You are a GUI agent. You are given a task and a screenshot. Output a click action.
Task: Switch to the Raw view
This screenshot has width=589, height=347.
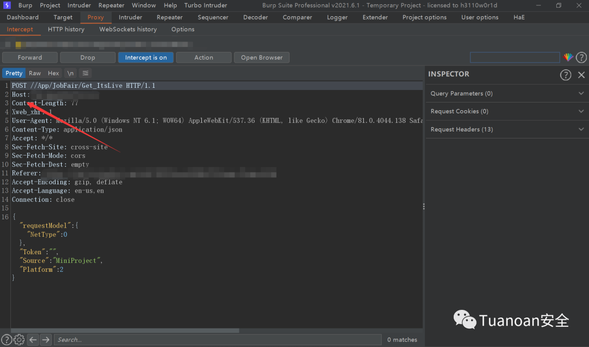point(35,73)
